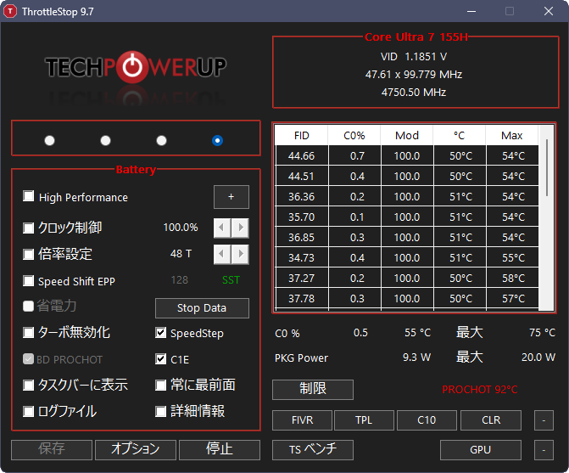Select the first profile radio button
The width and height of the screenshot is (569, 473).
[x=49, y=140]
